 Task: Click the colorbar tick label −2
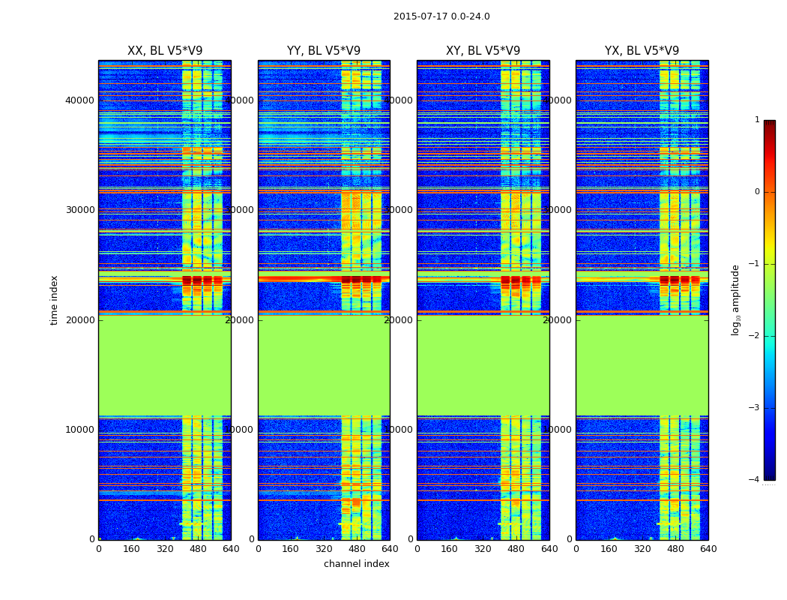[x=754, y=335]
